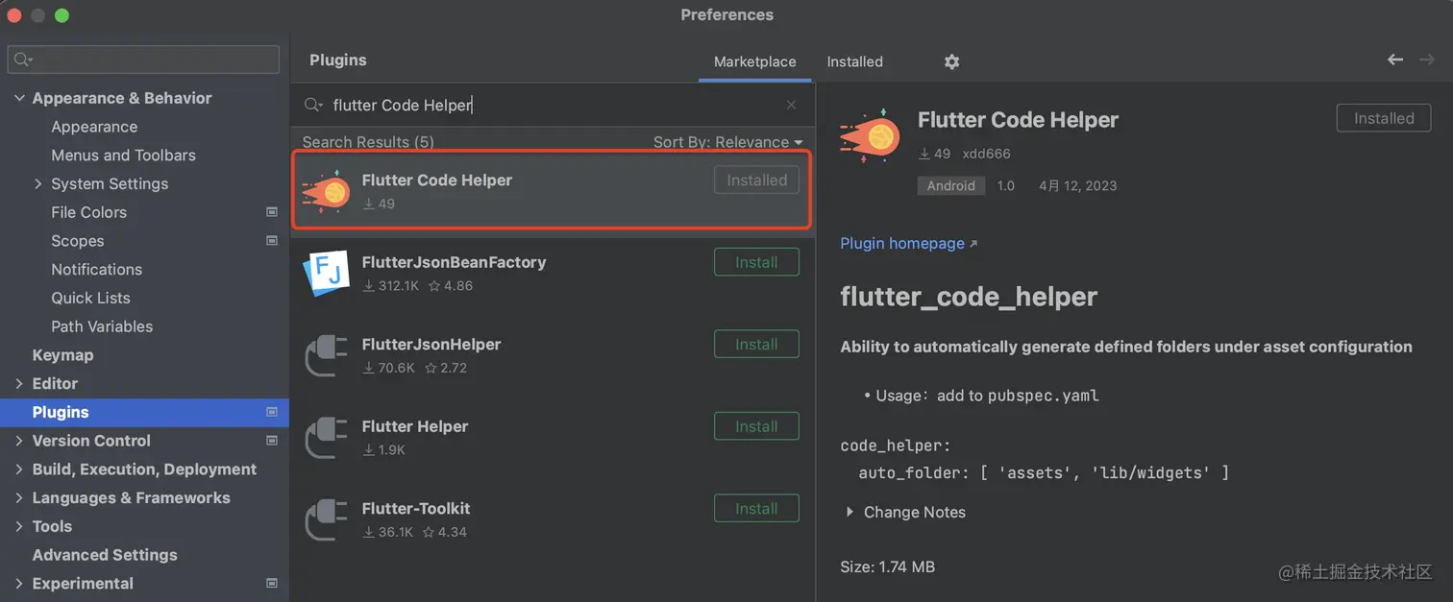Click the Flutter Code Helper meteor icon
The width and height of the screenshot is (1453, 602).
(x=326, y=191)
